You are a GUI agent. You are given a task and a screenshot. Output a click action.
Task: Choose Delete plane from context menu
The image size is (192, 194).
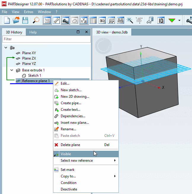(x=86, y=145)
